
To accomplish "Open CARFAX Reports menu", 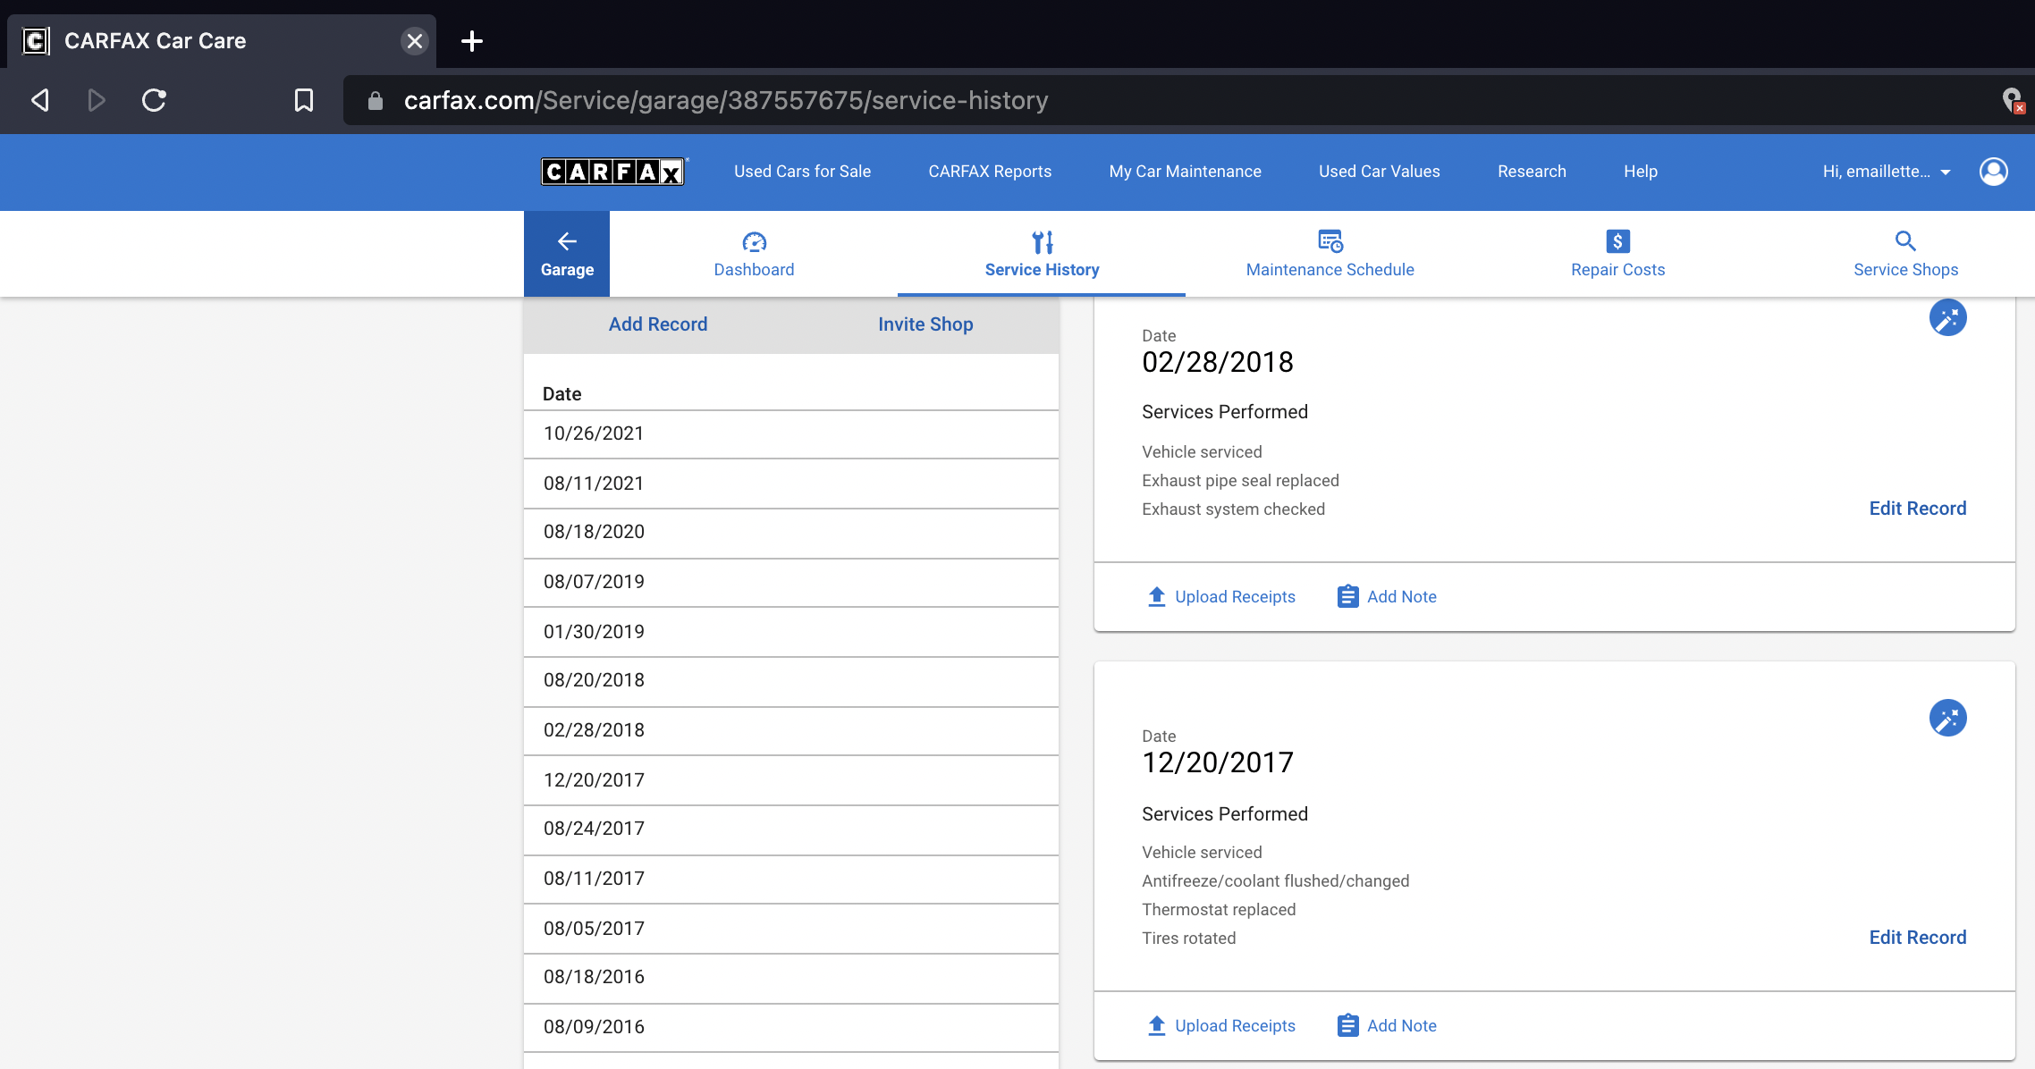I will [990, 172].
